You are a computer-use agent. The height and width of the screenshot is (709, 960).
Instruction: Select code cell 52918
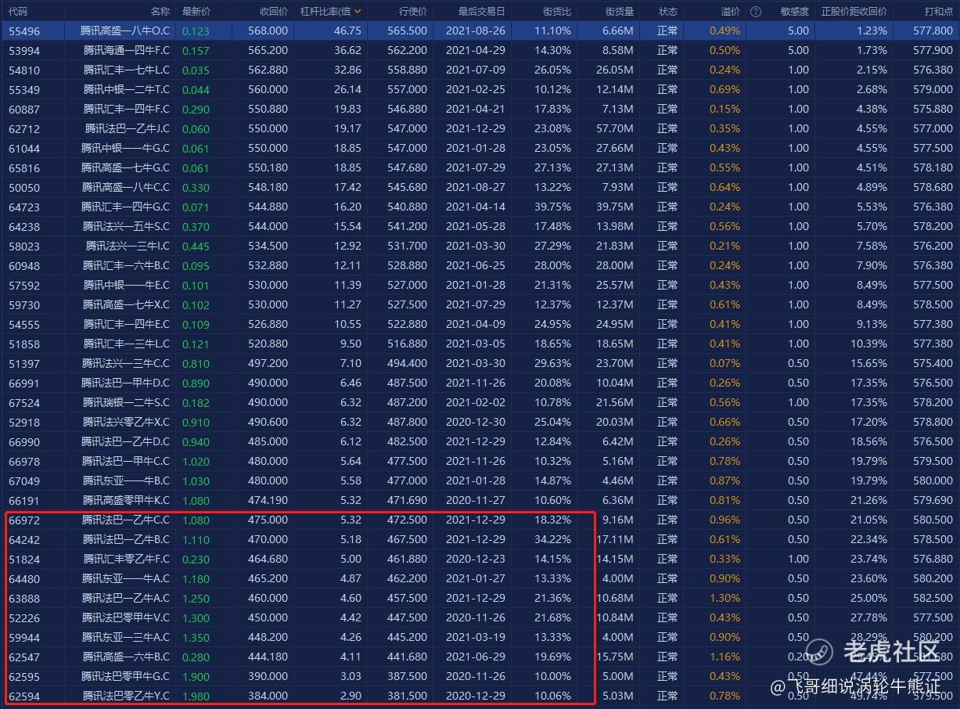[24, 422]
